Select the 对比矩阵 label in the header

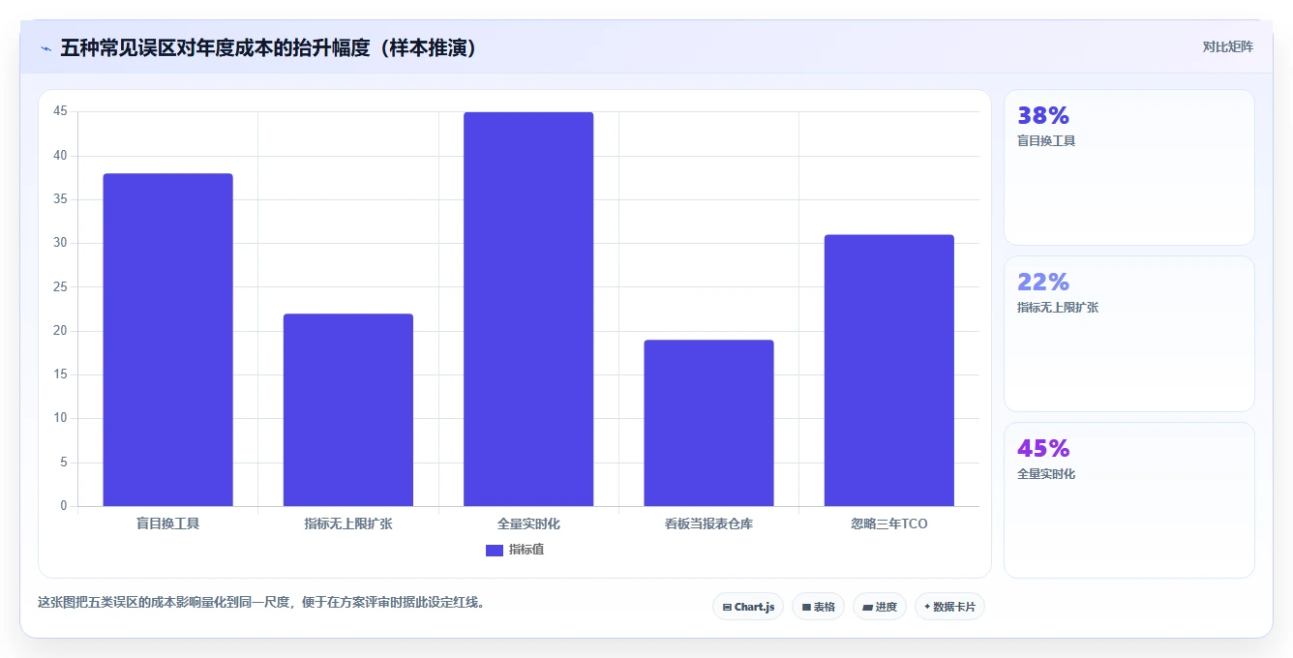pos(1227,46)
